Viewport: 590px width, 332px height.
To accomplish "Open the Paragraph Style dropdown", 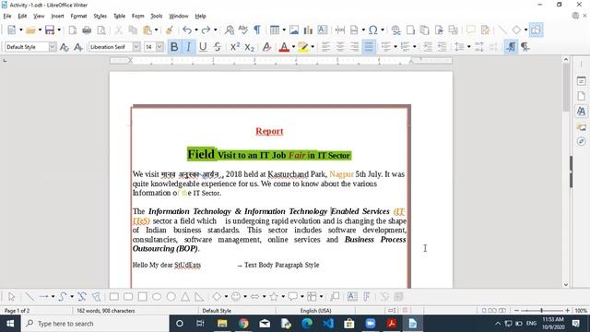I will coord(53,47).
